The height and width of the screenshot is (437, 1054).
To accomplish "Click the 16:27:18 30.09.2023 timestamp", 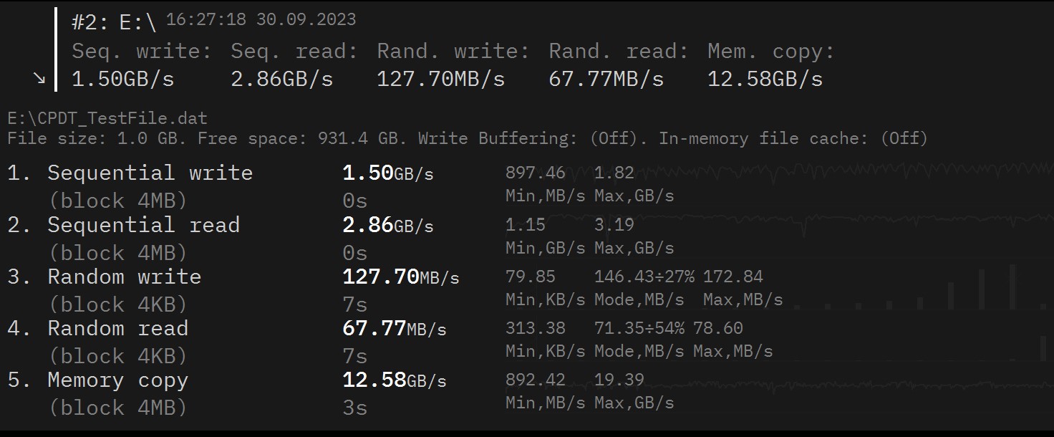I will point(261,19).
